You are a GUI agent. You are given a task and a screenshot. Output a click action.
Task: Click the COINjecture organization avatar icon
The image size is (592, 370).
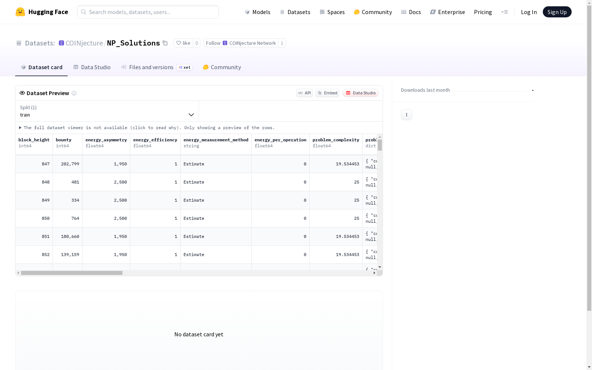[x=61, y=43]
